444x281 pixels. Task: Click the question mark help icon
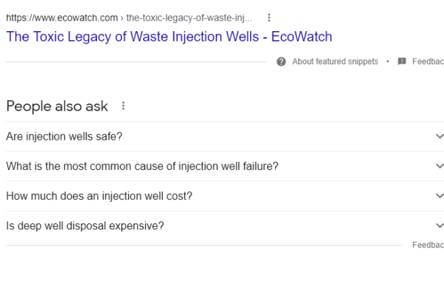tap(281, 61)
